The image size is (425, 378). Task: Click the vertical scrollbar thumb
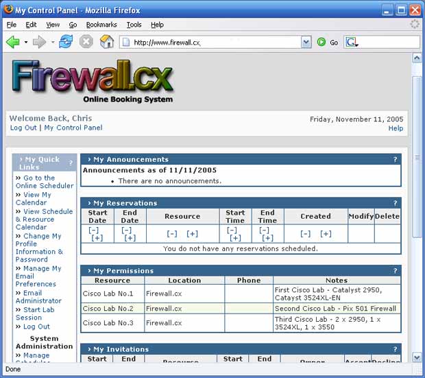pyautogui.click(x=417, y=157)
